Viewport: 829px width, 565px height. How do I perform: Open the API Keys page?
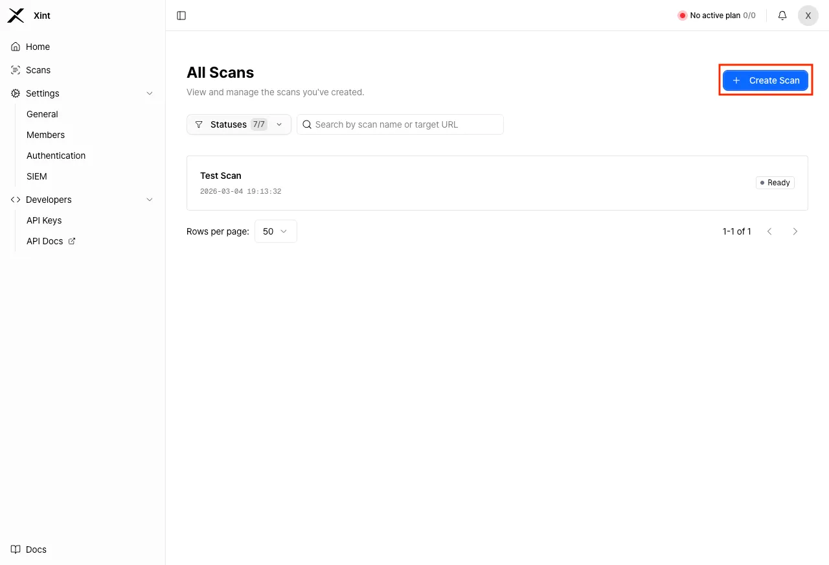point(43,220)
